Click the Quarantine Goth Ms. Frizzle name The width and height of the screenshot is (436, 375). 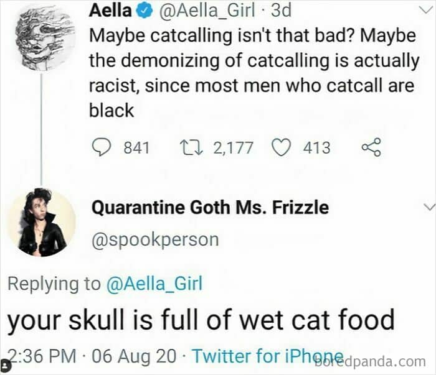210,207
